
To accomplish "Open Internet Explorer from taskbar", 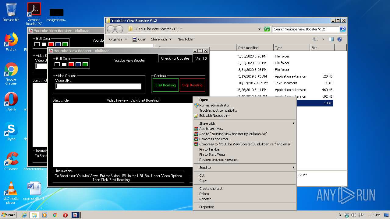I will point(24,215).
